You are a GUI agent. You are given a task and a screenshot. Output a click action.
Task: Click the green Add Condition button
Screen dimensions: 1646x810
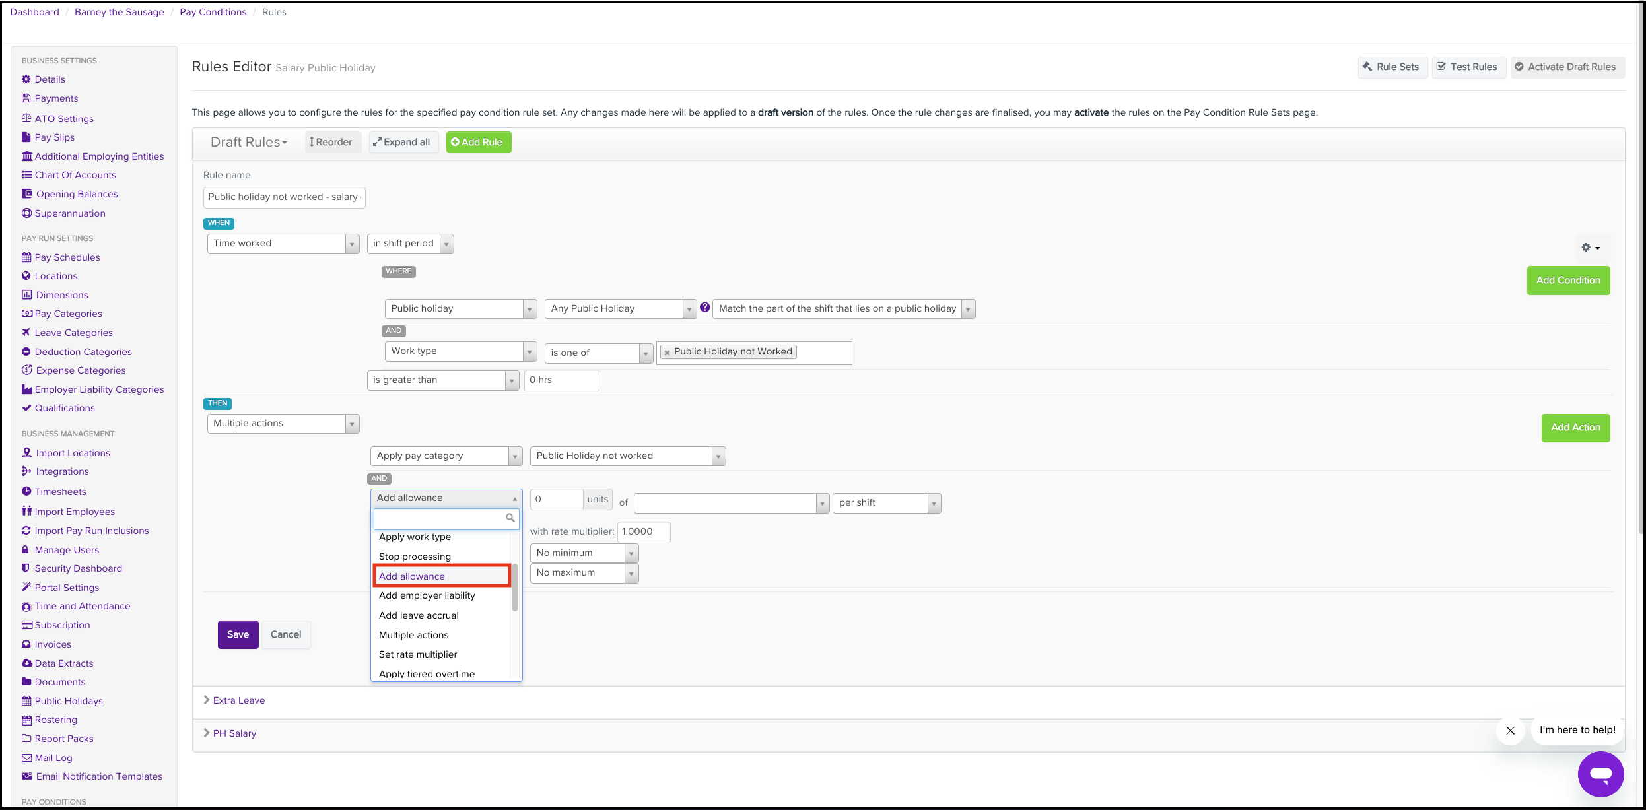point(1567,281)
